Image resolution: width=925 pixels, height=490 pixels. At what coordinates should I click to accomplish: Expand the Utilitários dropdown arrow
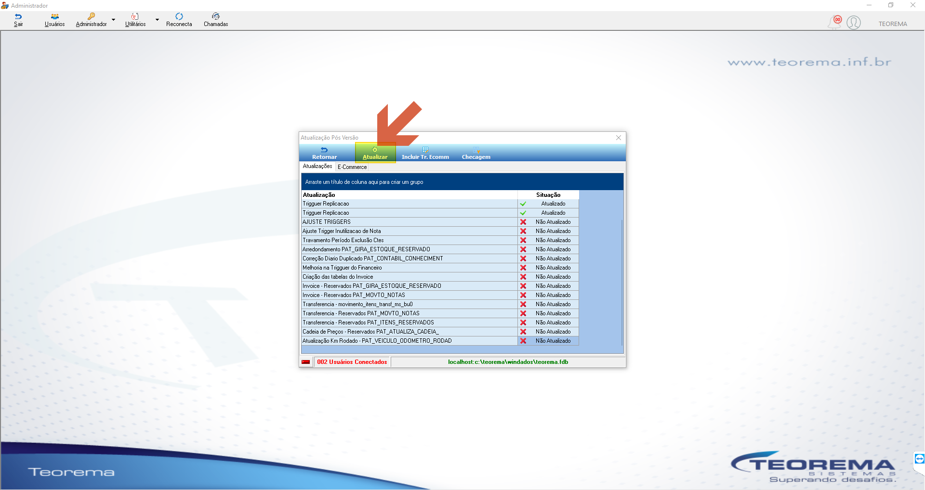[x=157, y=20]
